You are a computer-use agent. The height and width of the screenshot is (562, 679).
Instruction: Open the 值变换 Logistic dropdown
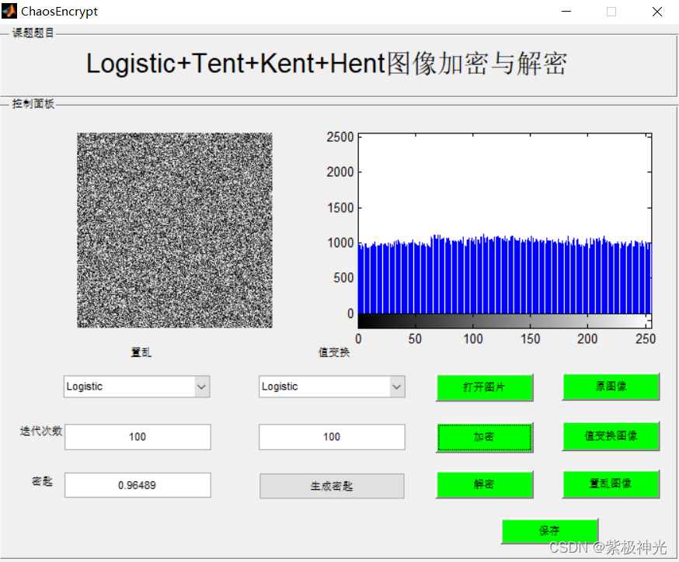tap(333, 387)
